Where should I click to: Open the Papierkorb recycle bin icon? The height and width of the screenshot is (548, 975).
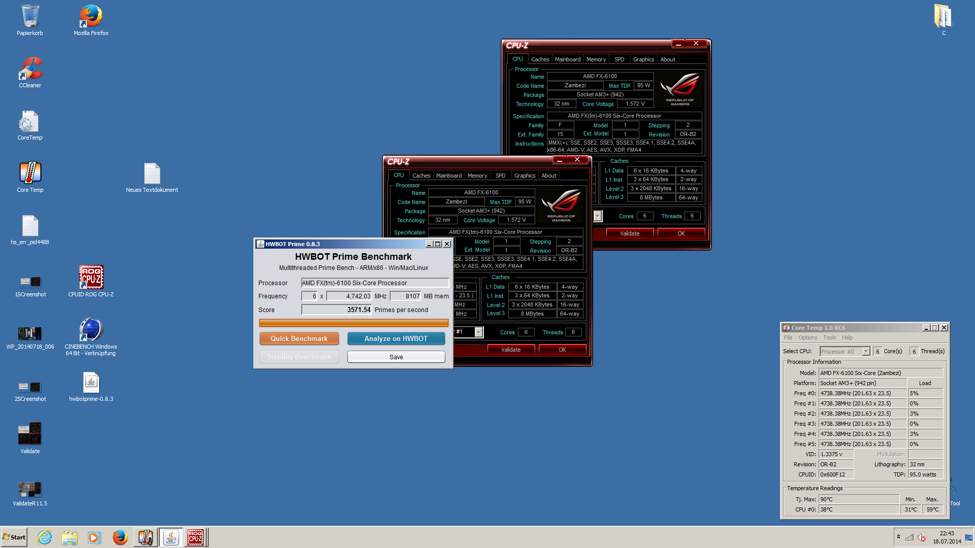pos(30,20)
